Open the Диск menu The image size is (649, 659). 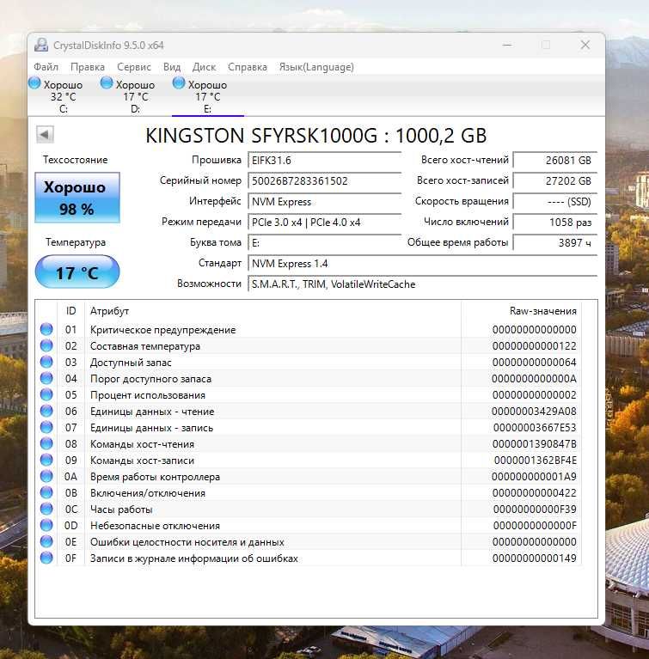coord(204,67)
